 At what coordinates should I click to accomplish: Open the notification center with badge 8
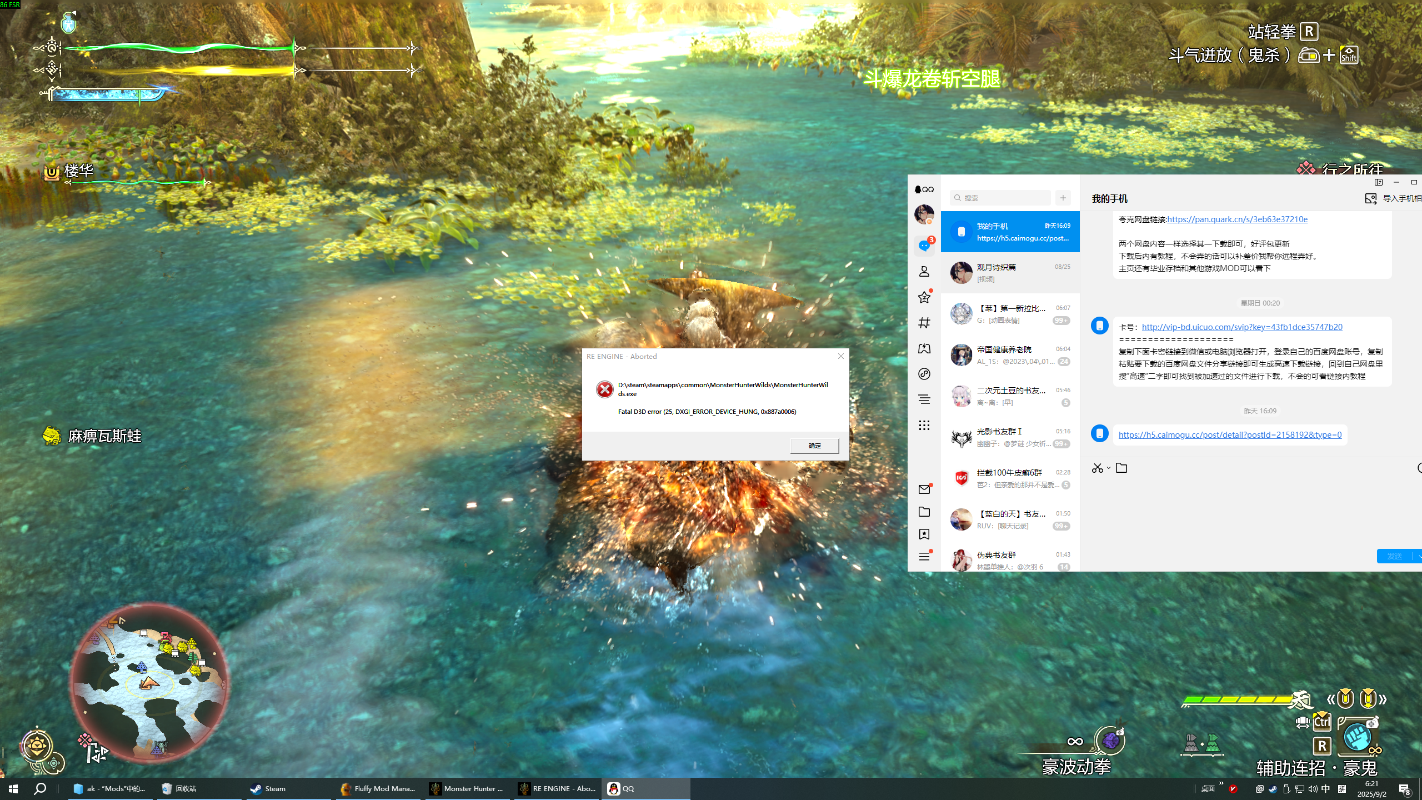click(1405, 789)
